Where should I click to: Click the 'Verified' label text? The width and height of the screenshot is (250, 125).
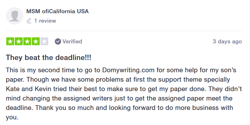pos(72,41)
